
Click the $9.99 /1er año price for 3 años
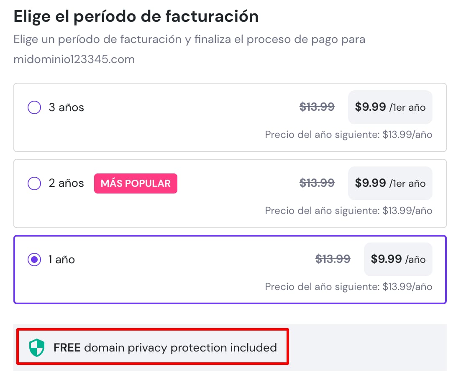tap(390, 107)
